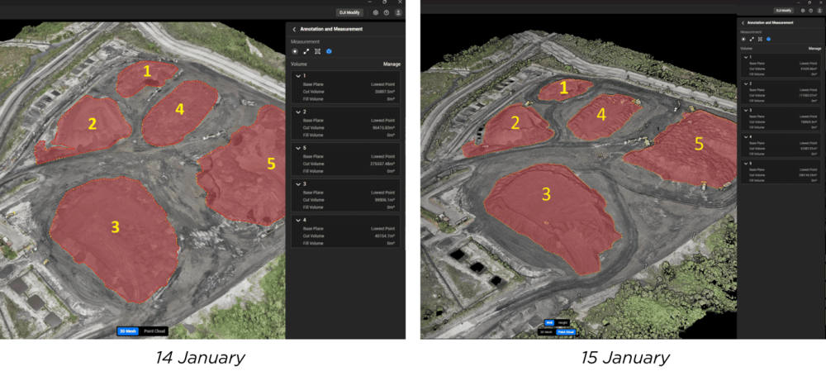Click Manage in 14 January Volume section
826x376 pixels.
(392, 64)
